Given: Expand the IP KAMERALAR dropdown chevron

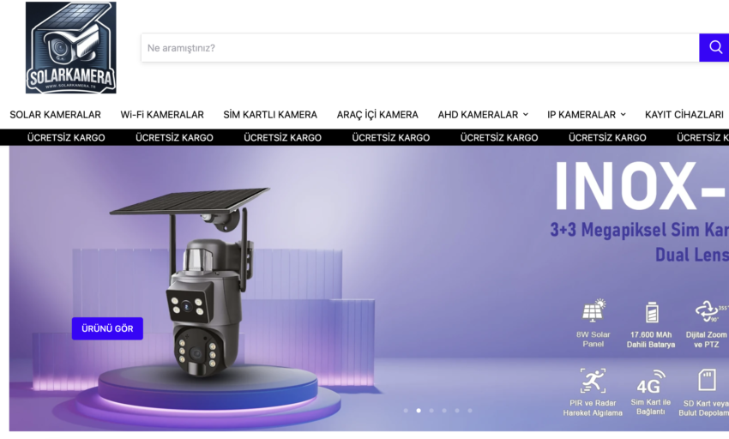Looking at the screenshot, I should point(623,114).
